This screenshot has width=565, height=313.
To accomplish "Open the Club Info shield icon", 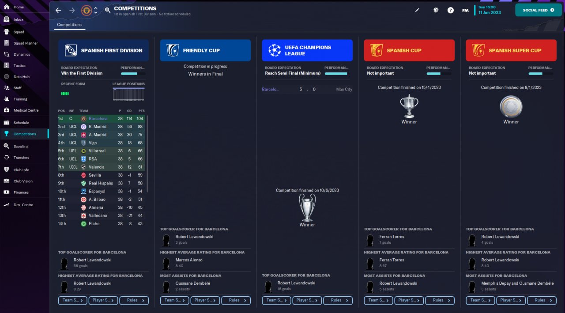I will tap(6, 170).
